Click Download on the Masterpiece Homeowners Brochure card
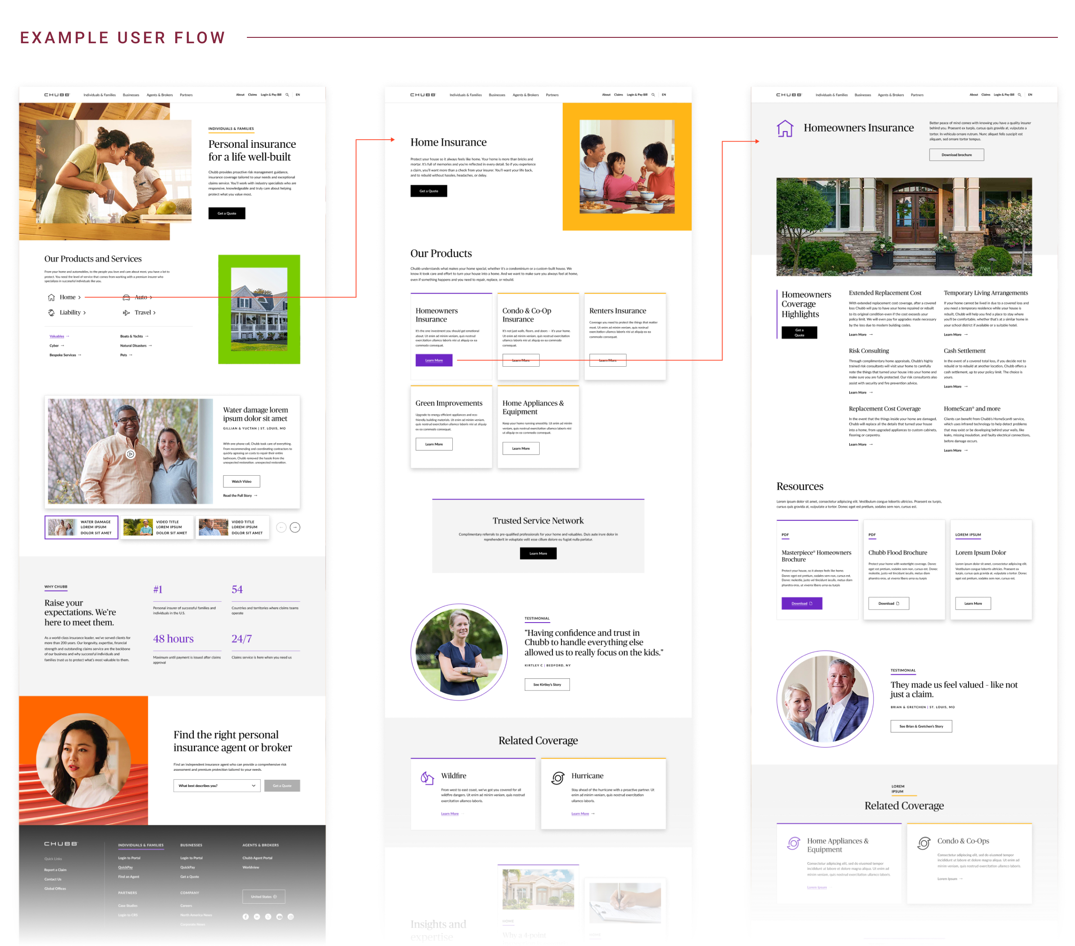 (x=802, y=604)
